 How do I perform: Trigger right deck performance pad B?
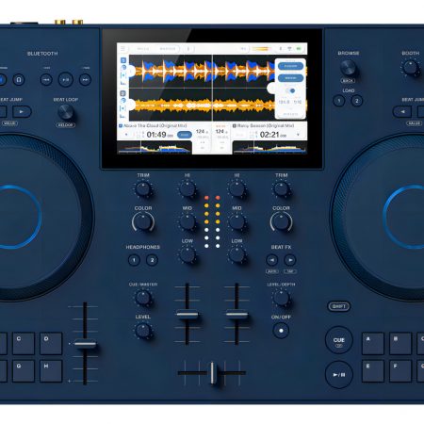point(400,343)
